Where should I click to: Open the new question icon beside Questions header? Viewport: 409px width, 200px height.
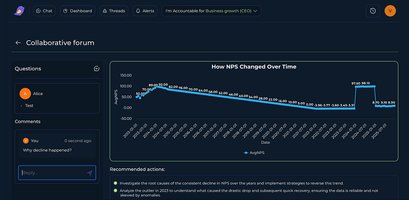[97, 68]
